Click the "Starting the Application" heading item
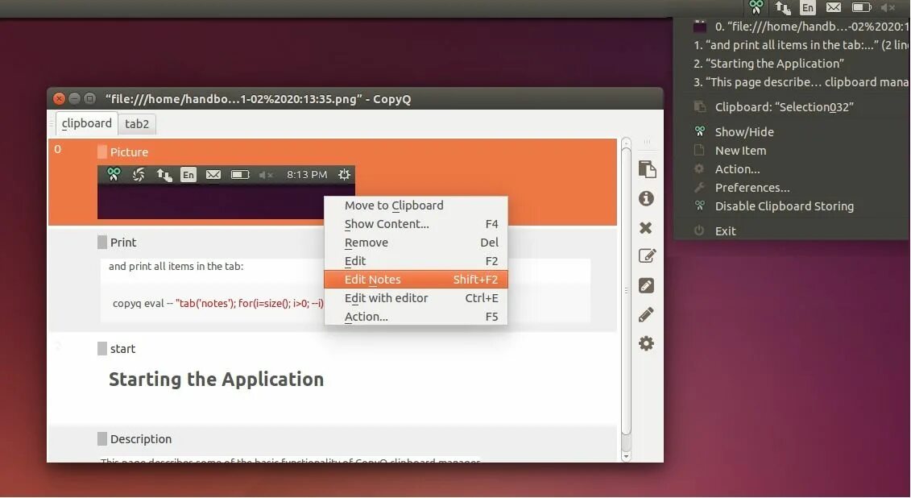The image size is (911, 498). click(216, 379)
